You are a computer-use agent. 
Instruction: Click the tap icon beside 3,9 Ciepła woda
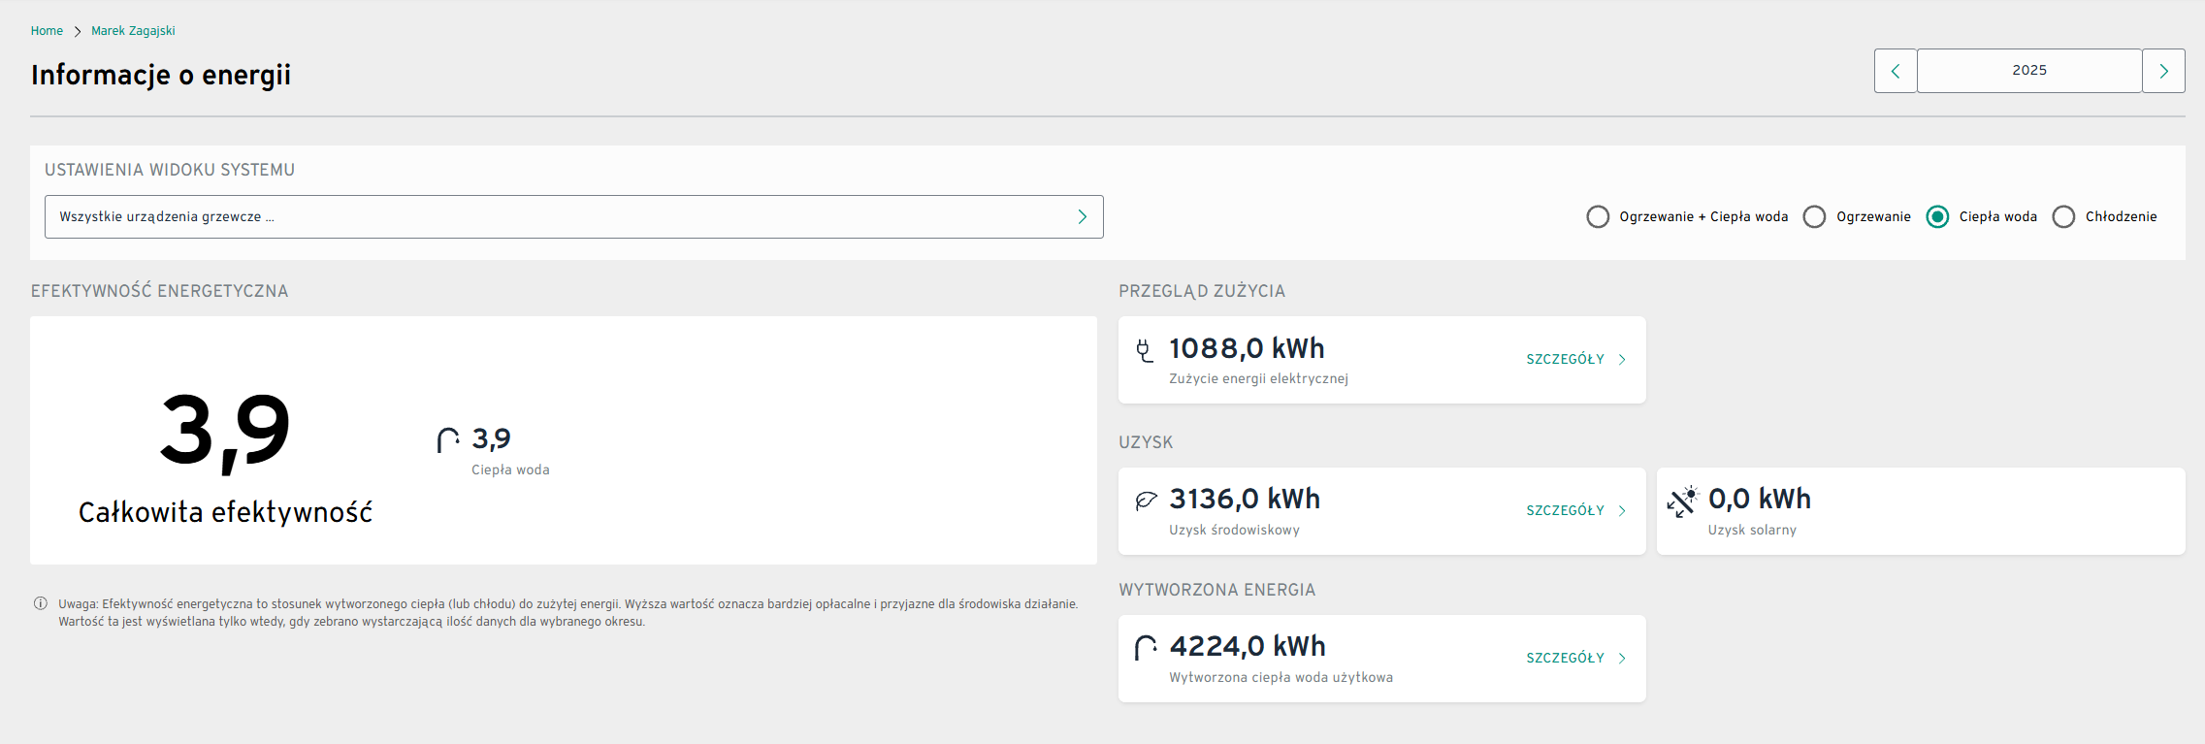pos(447,440)
